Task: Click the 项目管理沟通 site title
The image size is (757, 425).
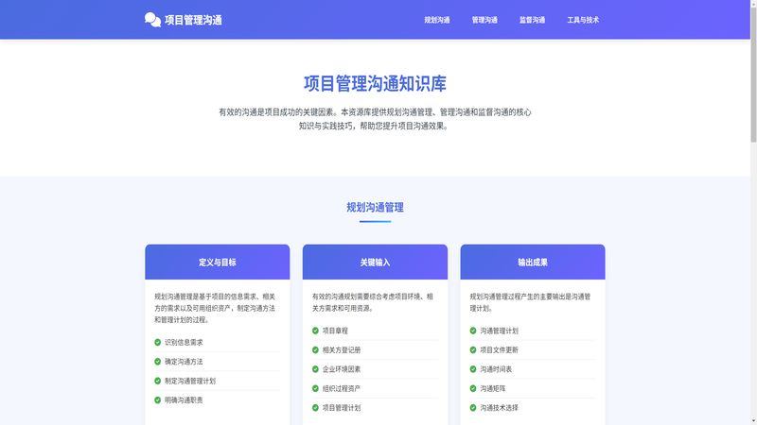Action: [193, 20]
